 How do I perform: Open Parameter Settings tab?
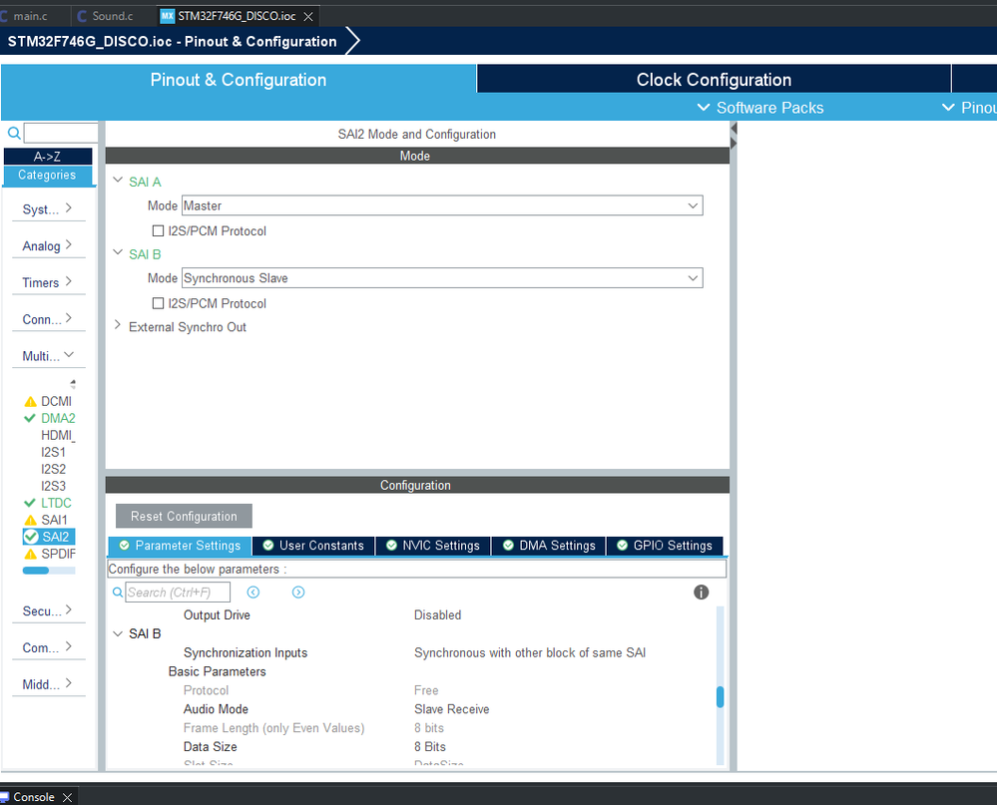coord(180,546)
